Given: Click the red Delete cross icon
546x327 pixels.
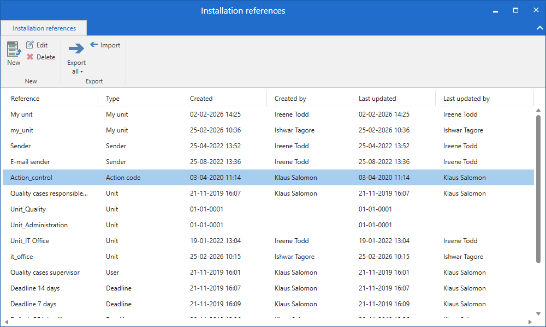Looking at the screenshot, I should coord(31,57).
